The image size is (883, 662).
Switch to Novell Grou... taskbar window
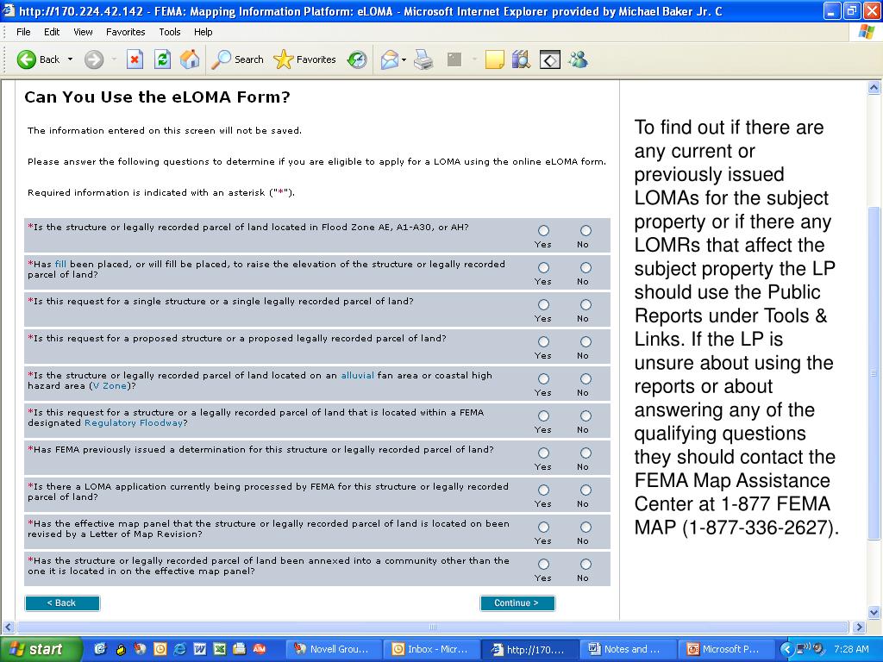pyautogui.click(x=334, y=649)
